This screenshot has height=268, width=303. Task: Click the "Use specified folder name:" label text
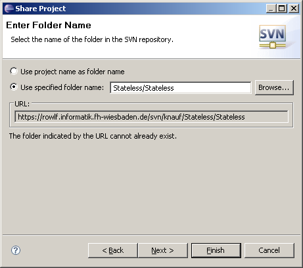[x=62, y=87]
